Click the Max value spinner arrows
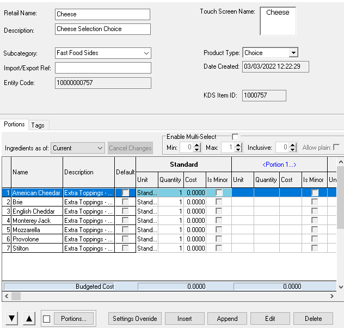344x328 pixels. (x=239, y=147)
